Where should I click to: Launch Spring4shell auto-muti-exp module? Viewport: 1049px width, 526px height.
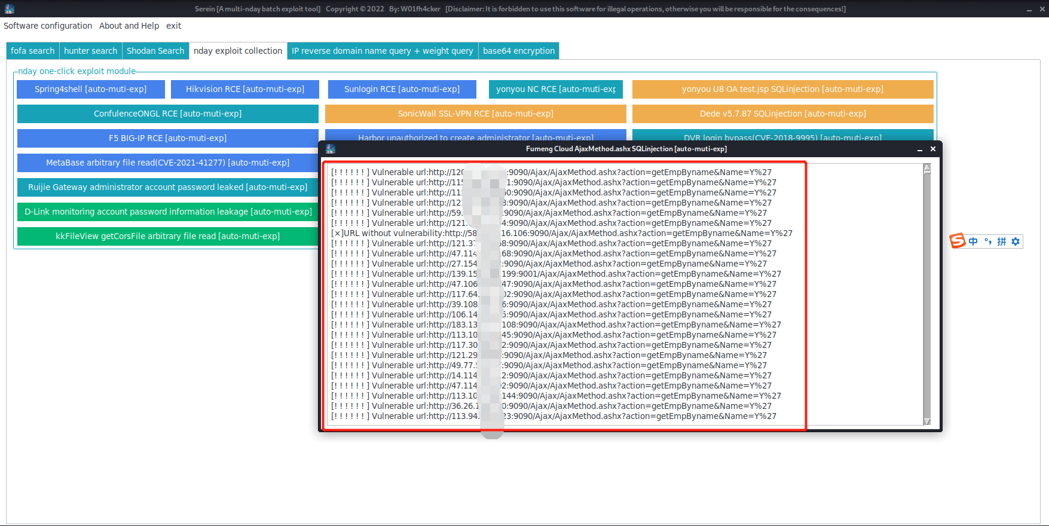(x=90, y=89)
